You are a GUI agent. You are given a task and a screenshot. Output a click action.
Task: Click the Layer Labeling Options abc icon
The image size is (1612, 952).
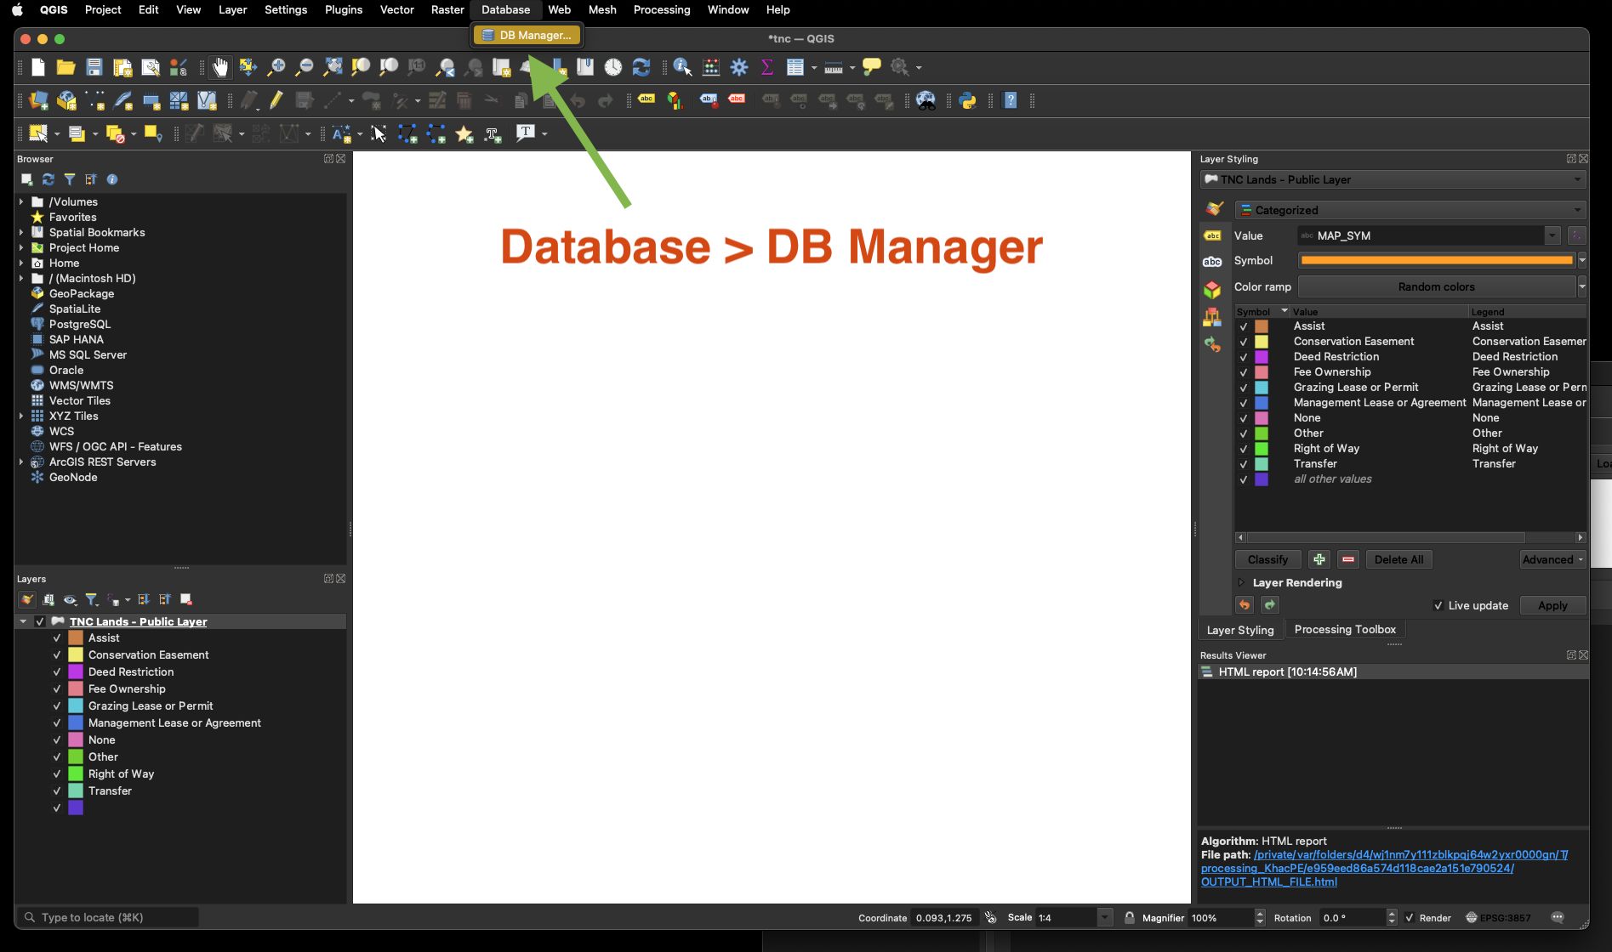click(647, 100)
